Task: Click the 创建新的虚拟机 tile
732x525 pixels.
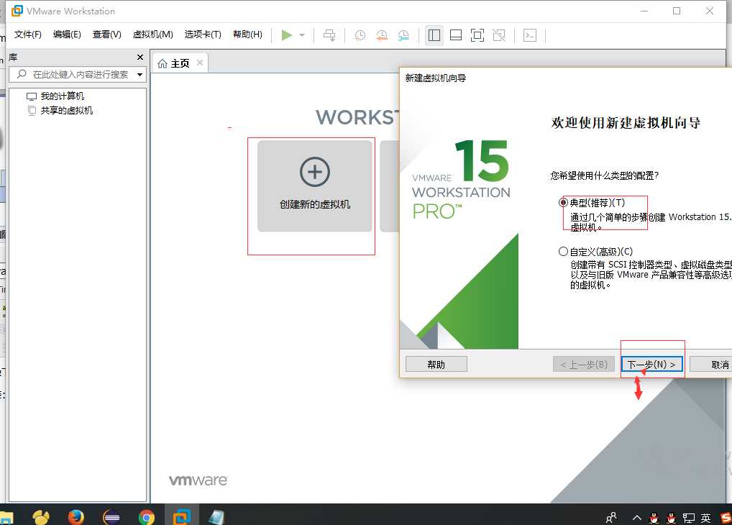Action: click(315, 186)
